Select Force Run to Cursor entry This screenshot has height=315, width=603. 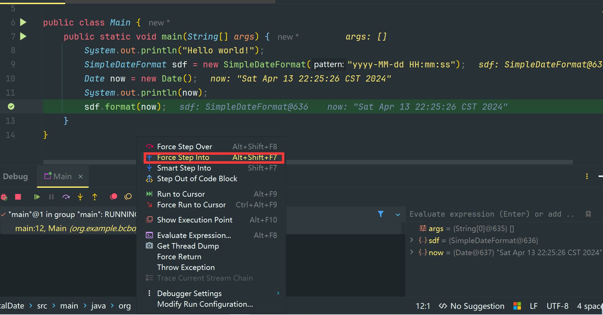click(211, 205)
